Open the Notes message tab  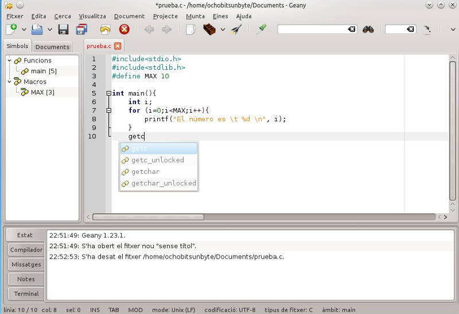(26, 279)
